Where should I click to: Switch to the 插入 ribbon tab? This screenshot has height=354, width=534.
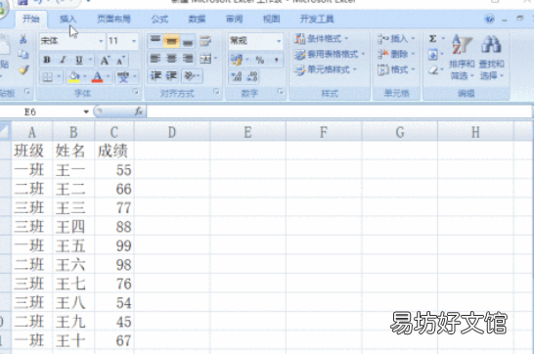click(67, 19)
